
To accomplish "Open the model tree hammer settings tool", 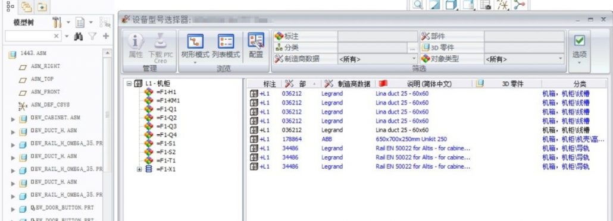I will [57, 22].
